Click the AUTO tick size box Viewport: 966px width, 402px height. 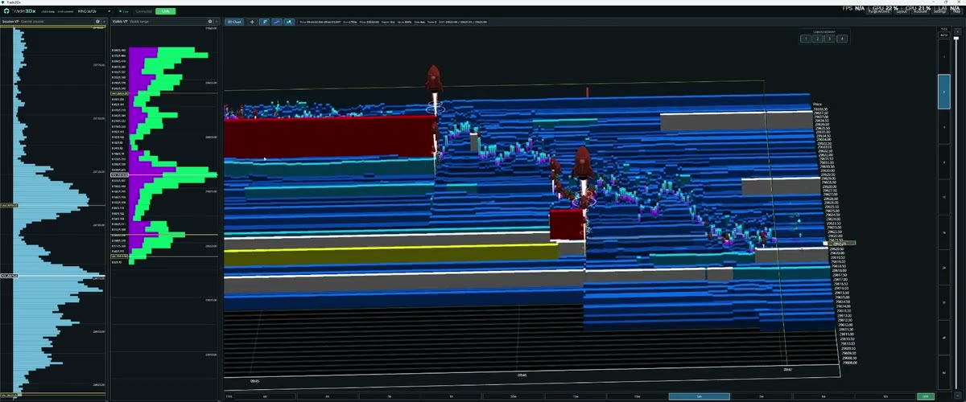[x=944, y=35]
